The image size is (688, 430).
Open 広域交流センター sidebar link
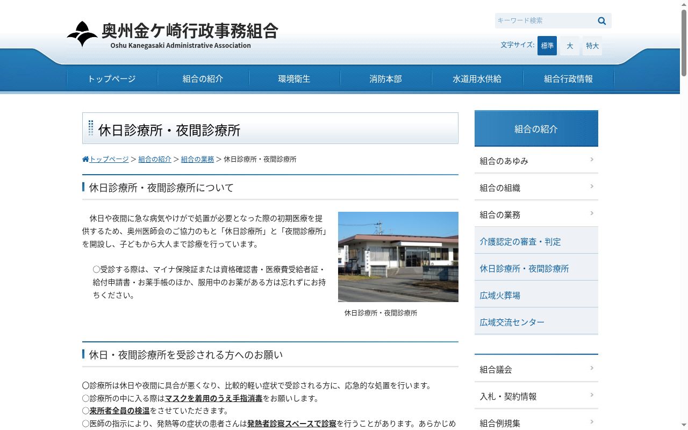click(x=536, y=321)
